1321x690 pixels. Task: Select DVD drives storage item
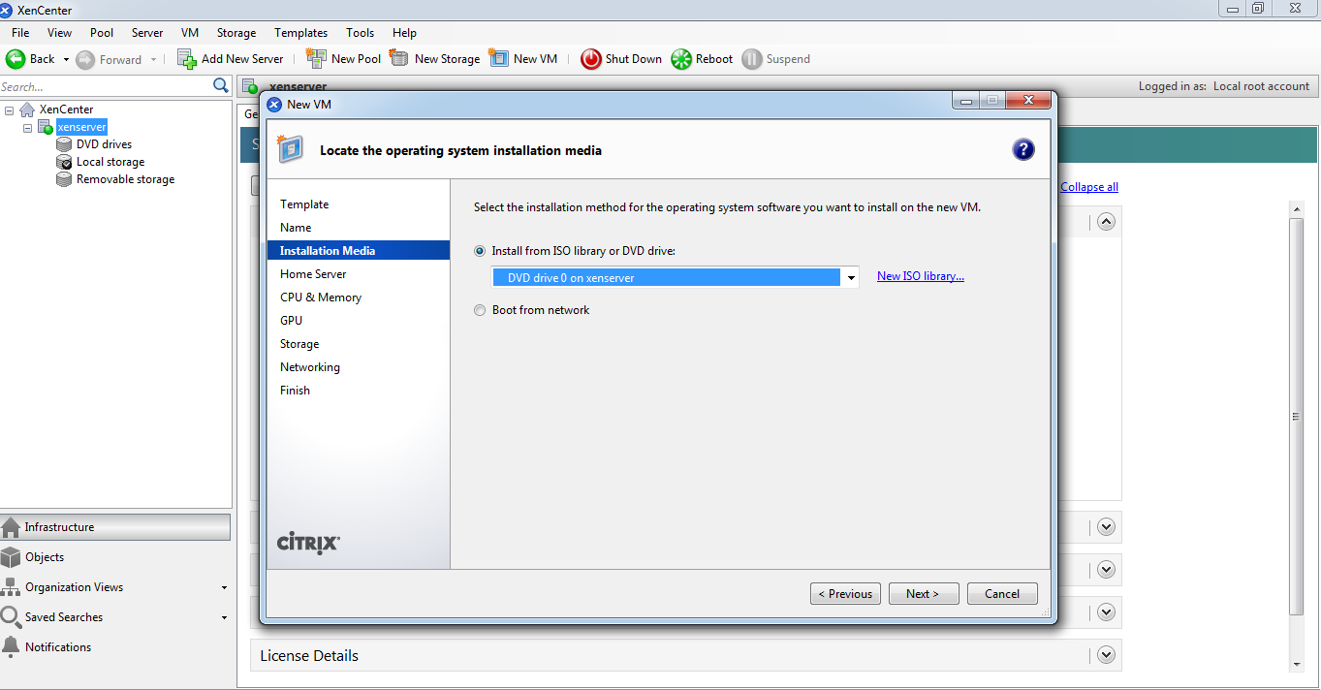104,144
